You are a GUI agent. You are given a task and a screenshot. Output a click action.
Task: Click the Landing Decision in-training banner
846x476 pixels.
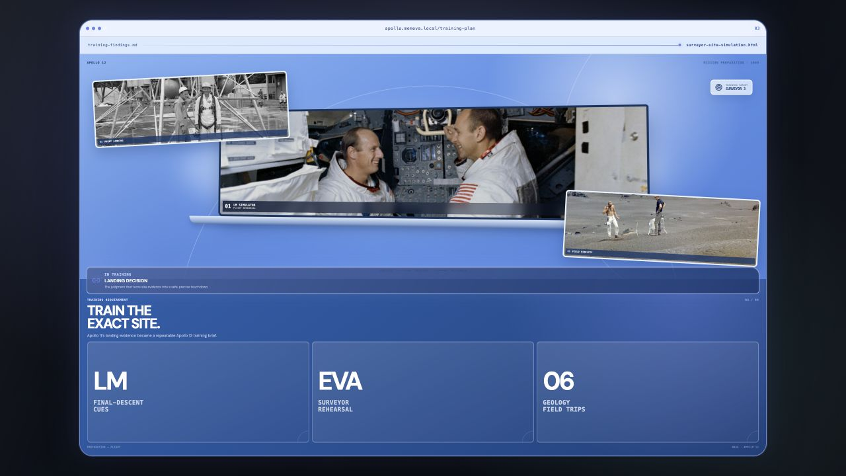click(423, 280)
